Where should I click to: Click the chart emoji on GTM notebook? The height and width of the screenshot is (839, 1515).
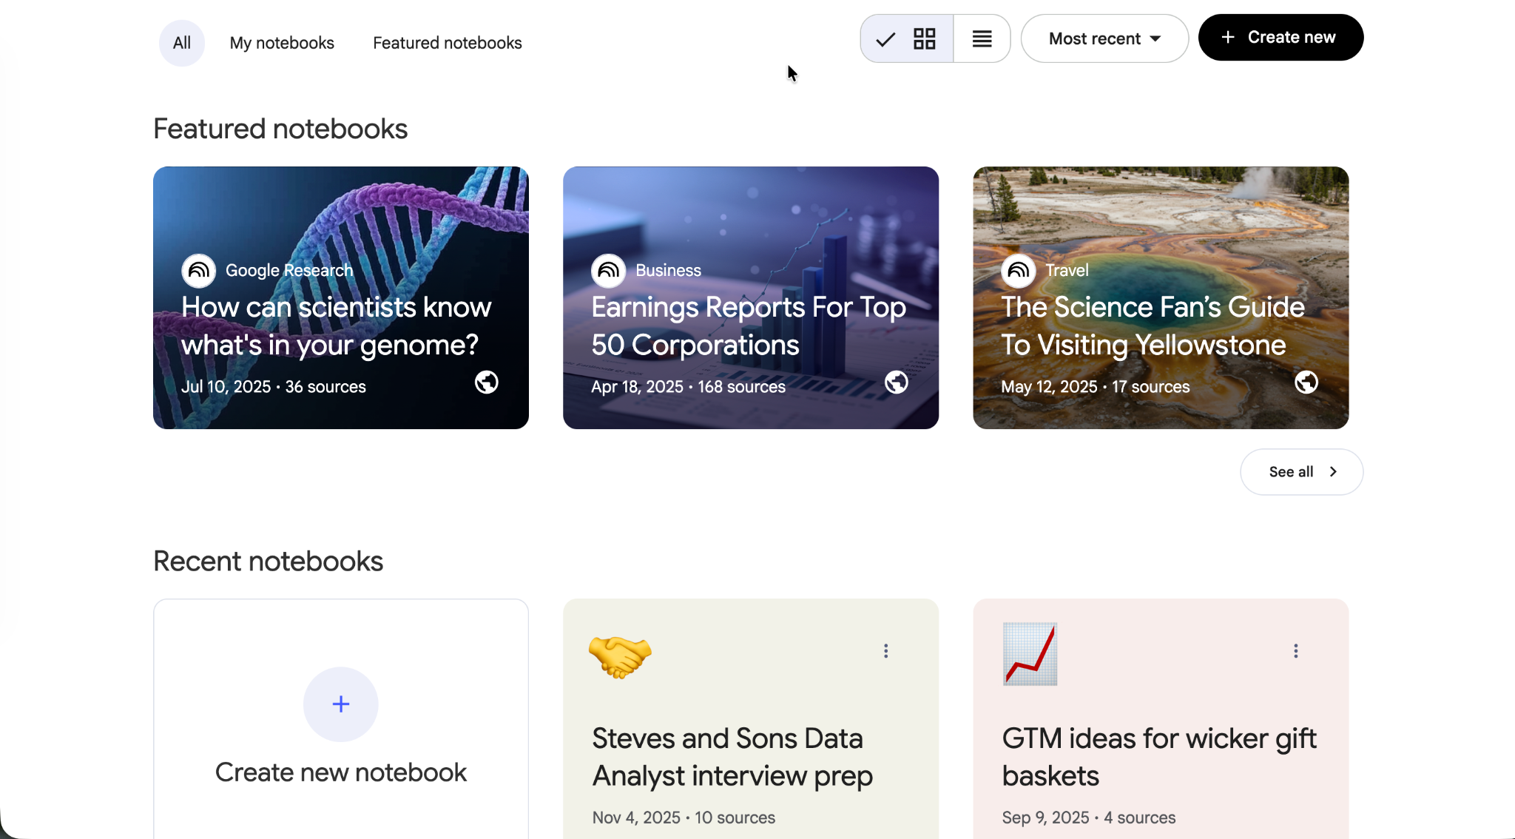1030,654
